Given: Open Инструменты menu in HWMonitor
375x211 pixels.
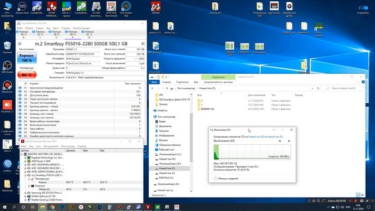Looking at the screenshot, I should tap(51, 146).
